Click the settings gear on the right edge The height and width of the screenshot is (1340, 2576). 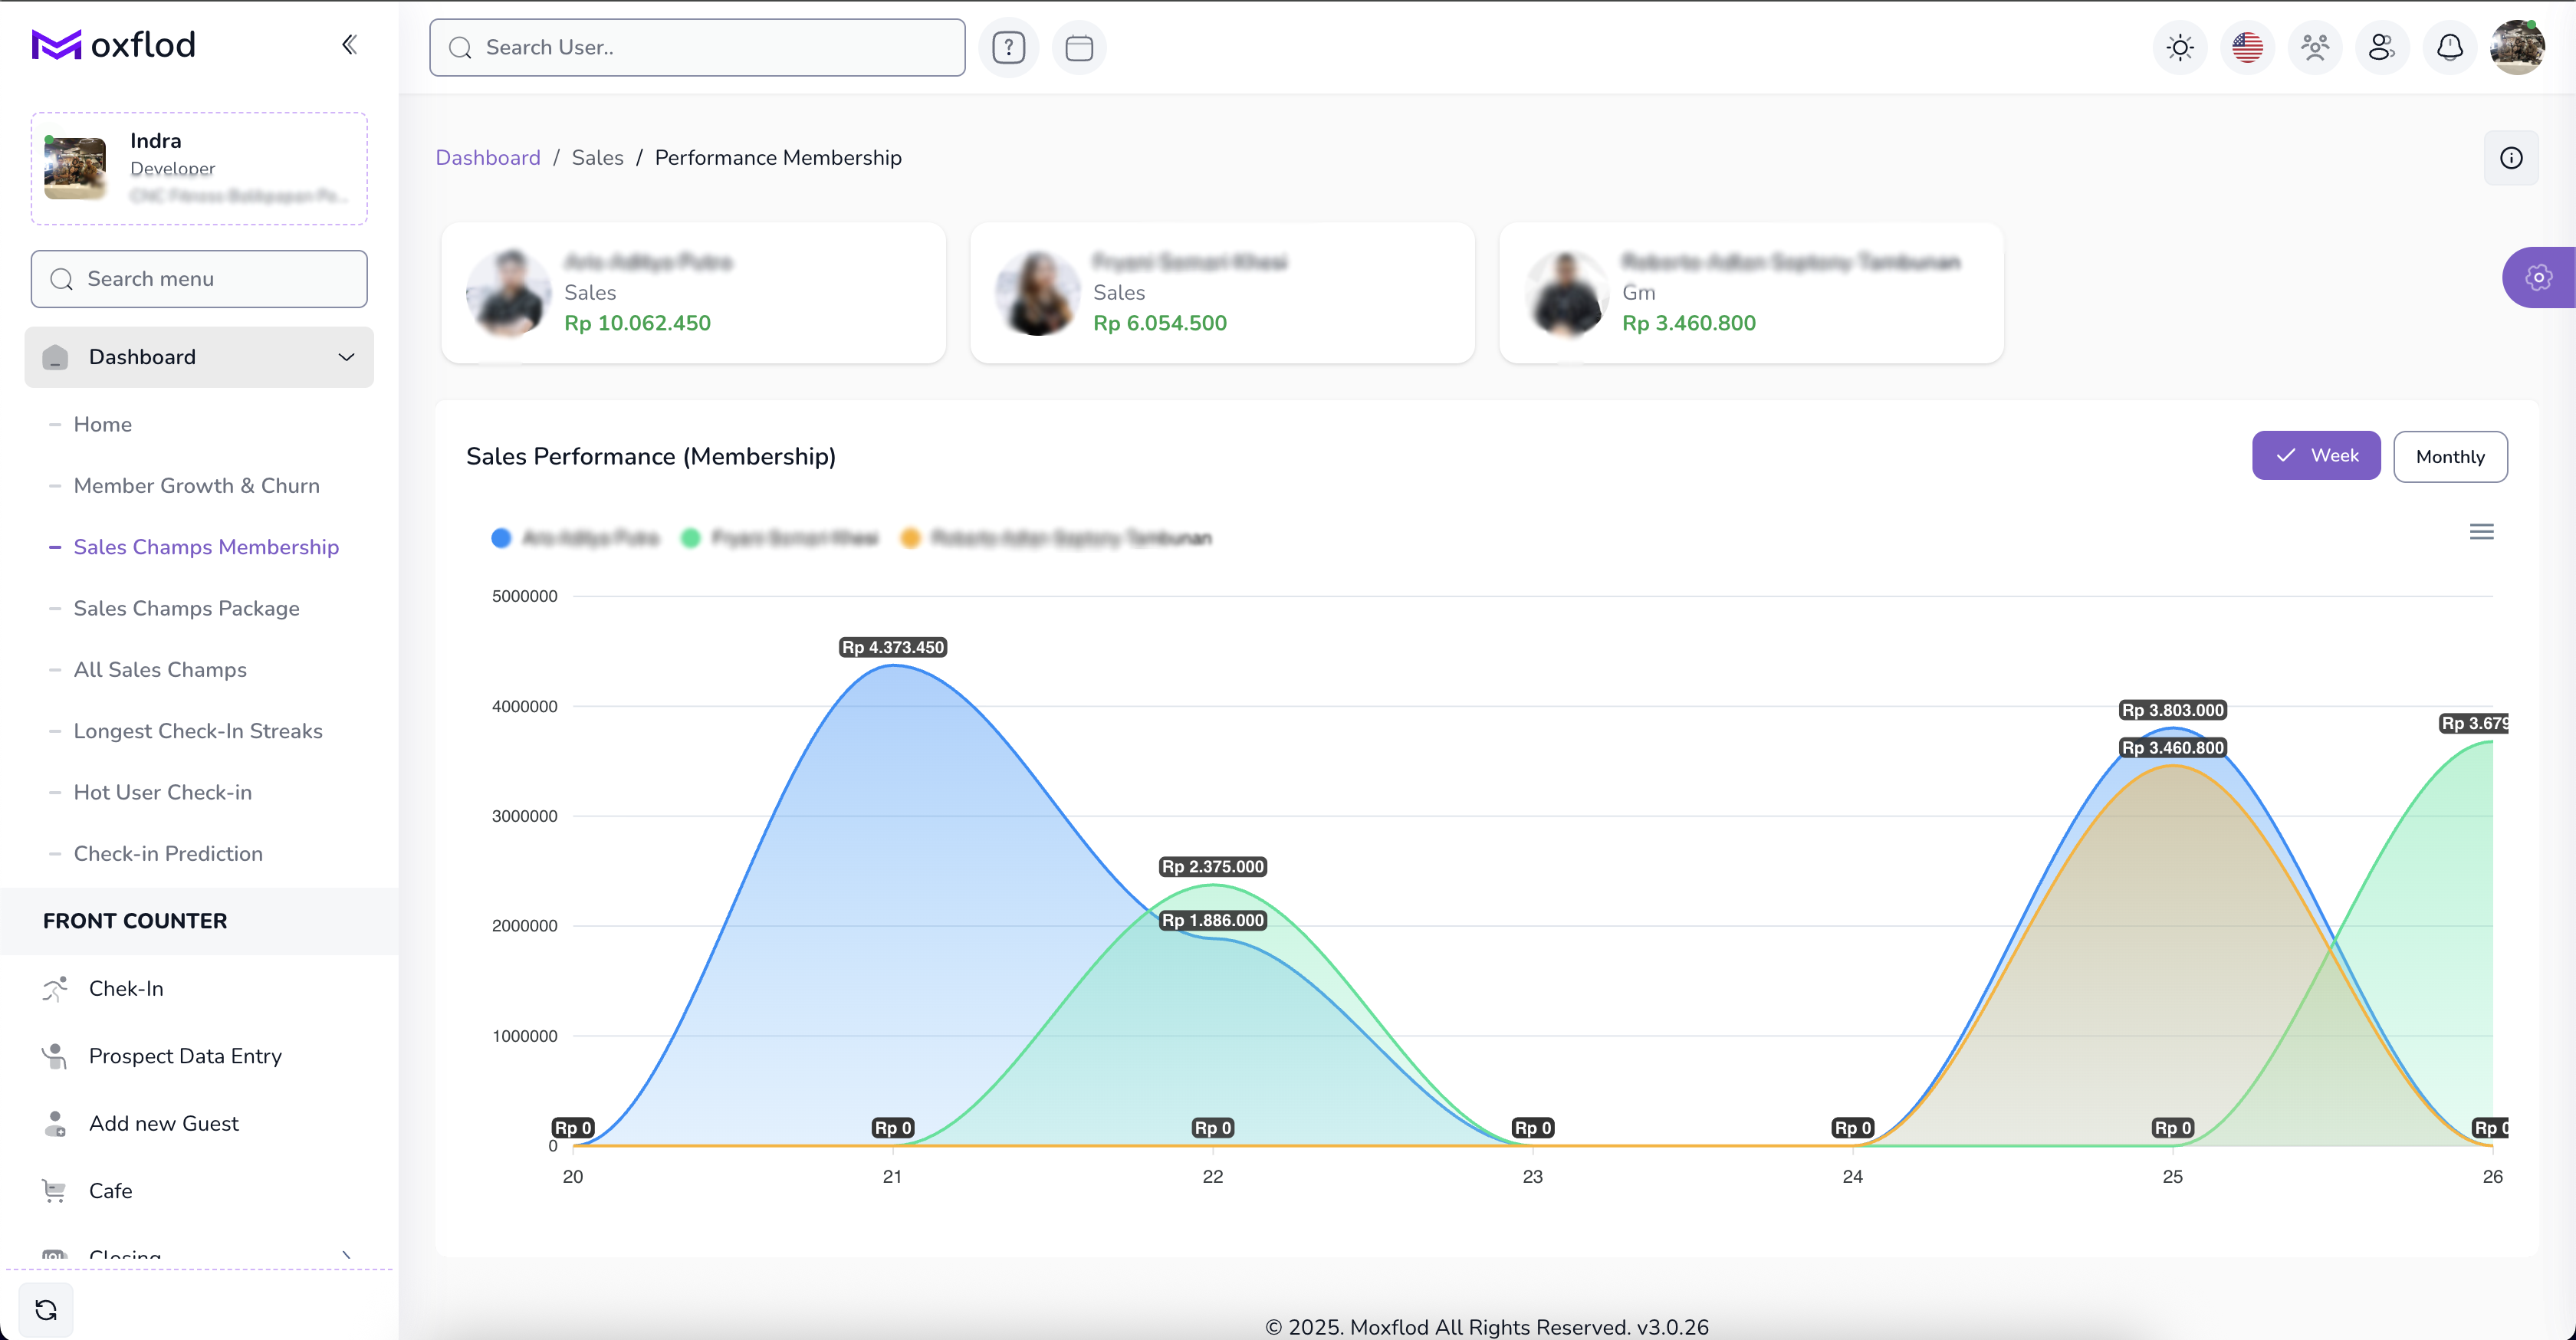coord(2540,277)
